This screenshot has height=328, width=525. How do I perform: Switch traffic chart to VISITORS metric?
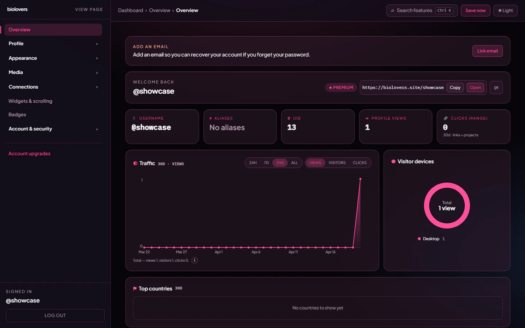coord(337,163)
